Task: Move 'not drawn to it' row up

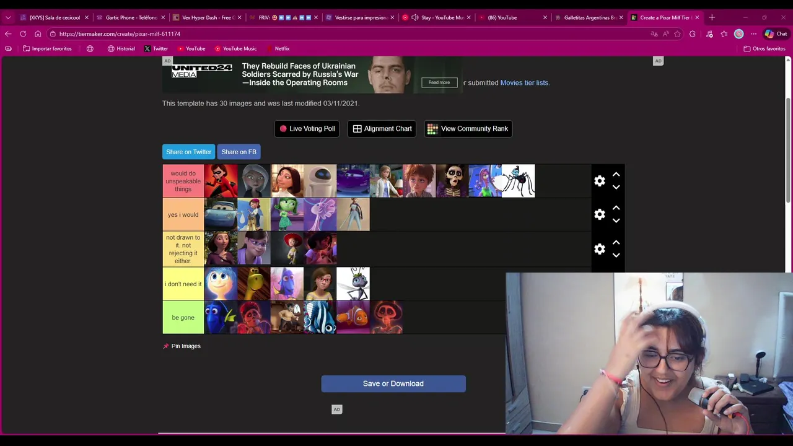Action: tap(616, 243)
